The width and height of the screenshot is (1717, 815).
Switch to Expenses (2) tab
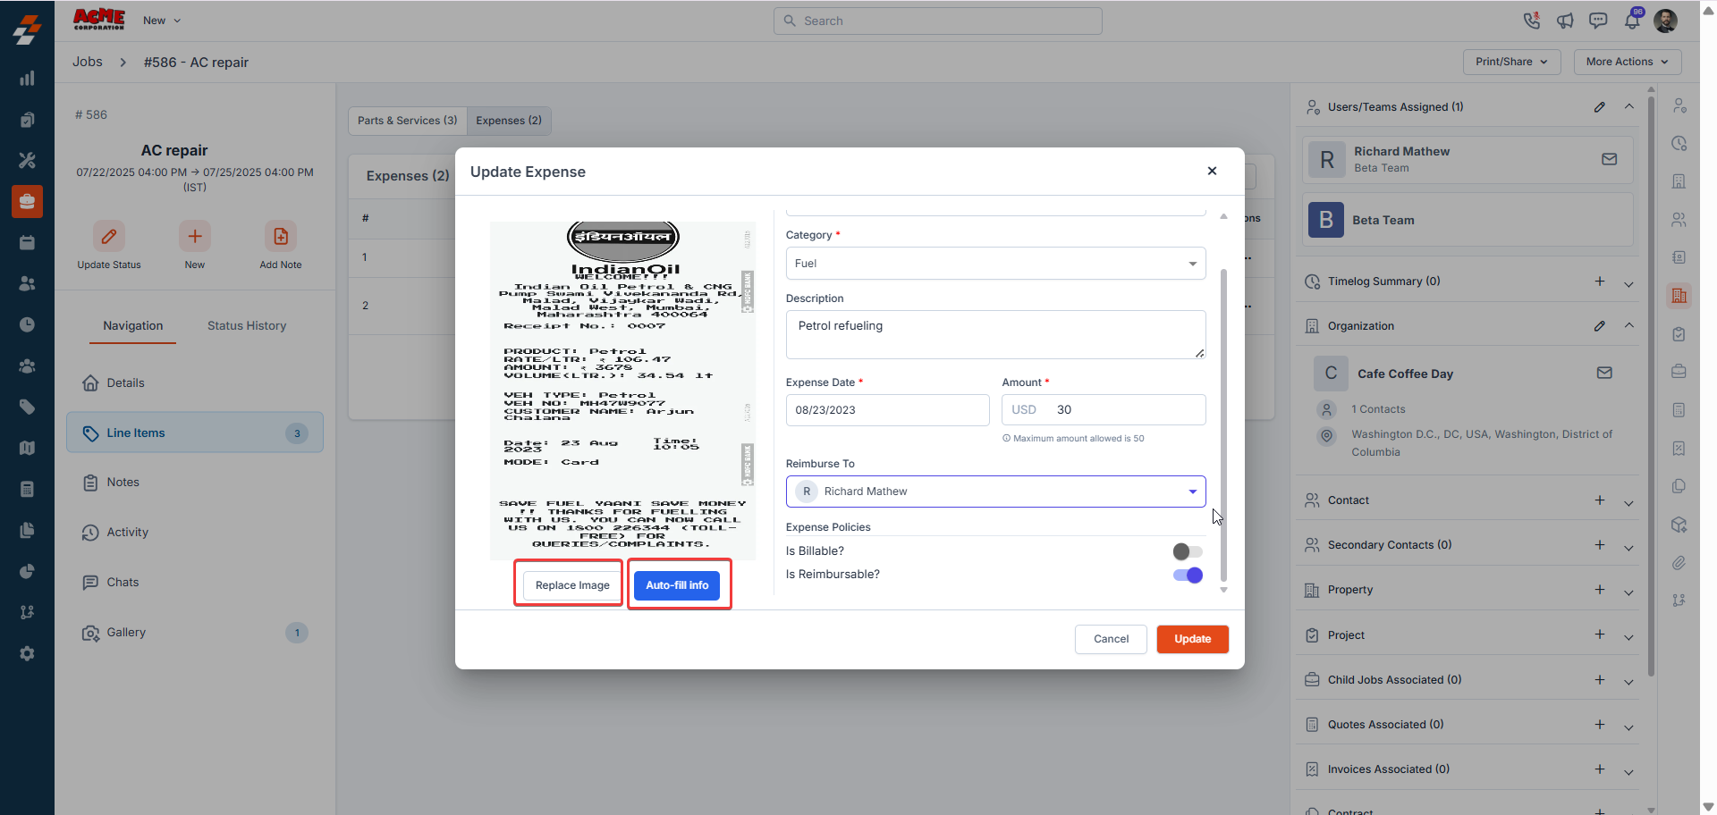coord(509,121)
